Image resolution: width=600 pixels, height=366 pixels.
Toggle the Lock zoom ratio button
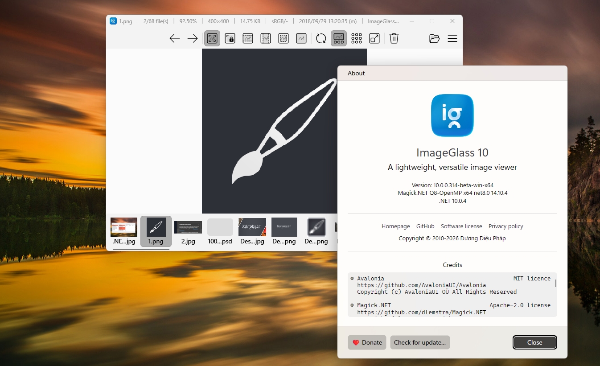(x=230, y=39)
